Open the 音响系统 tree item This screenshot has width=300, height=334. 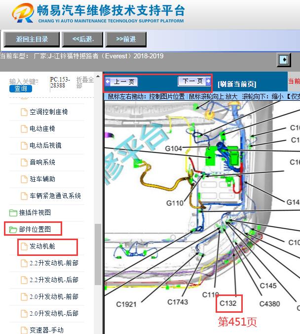[x=42, y=163]
